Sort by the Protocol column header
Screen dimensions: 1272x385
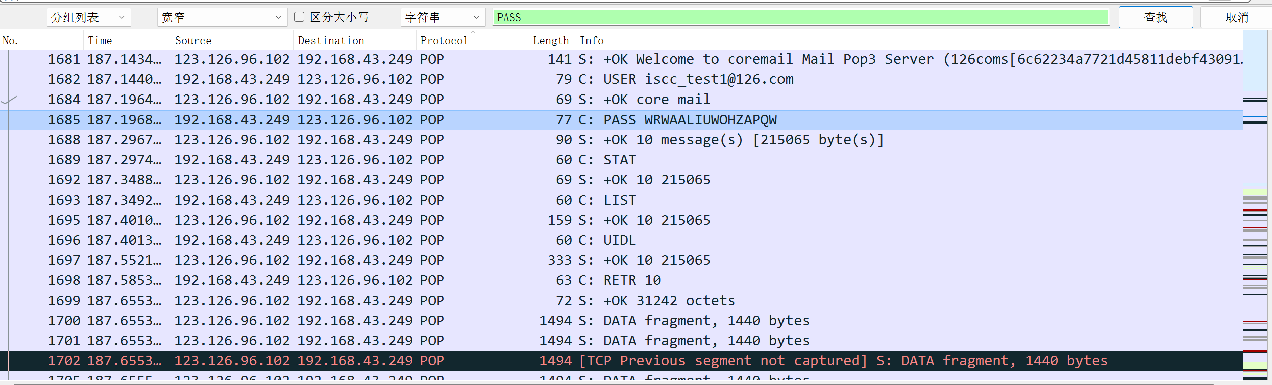[472, 40]
